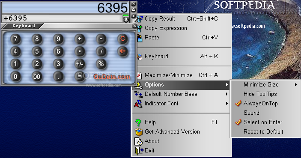Click the Indicator Font letters icon

tap(138, 104)
